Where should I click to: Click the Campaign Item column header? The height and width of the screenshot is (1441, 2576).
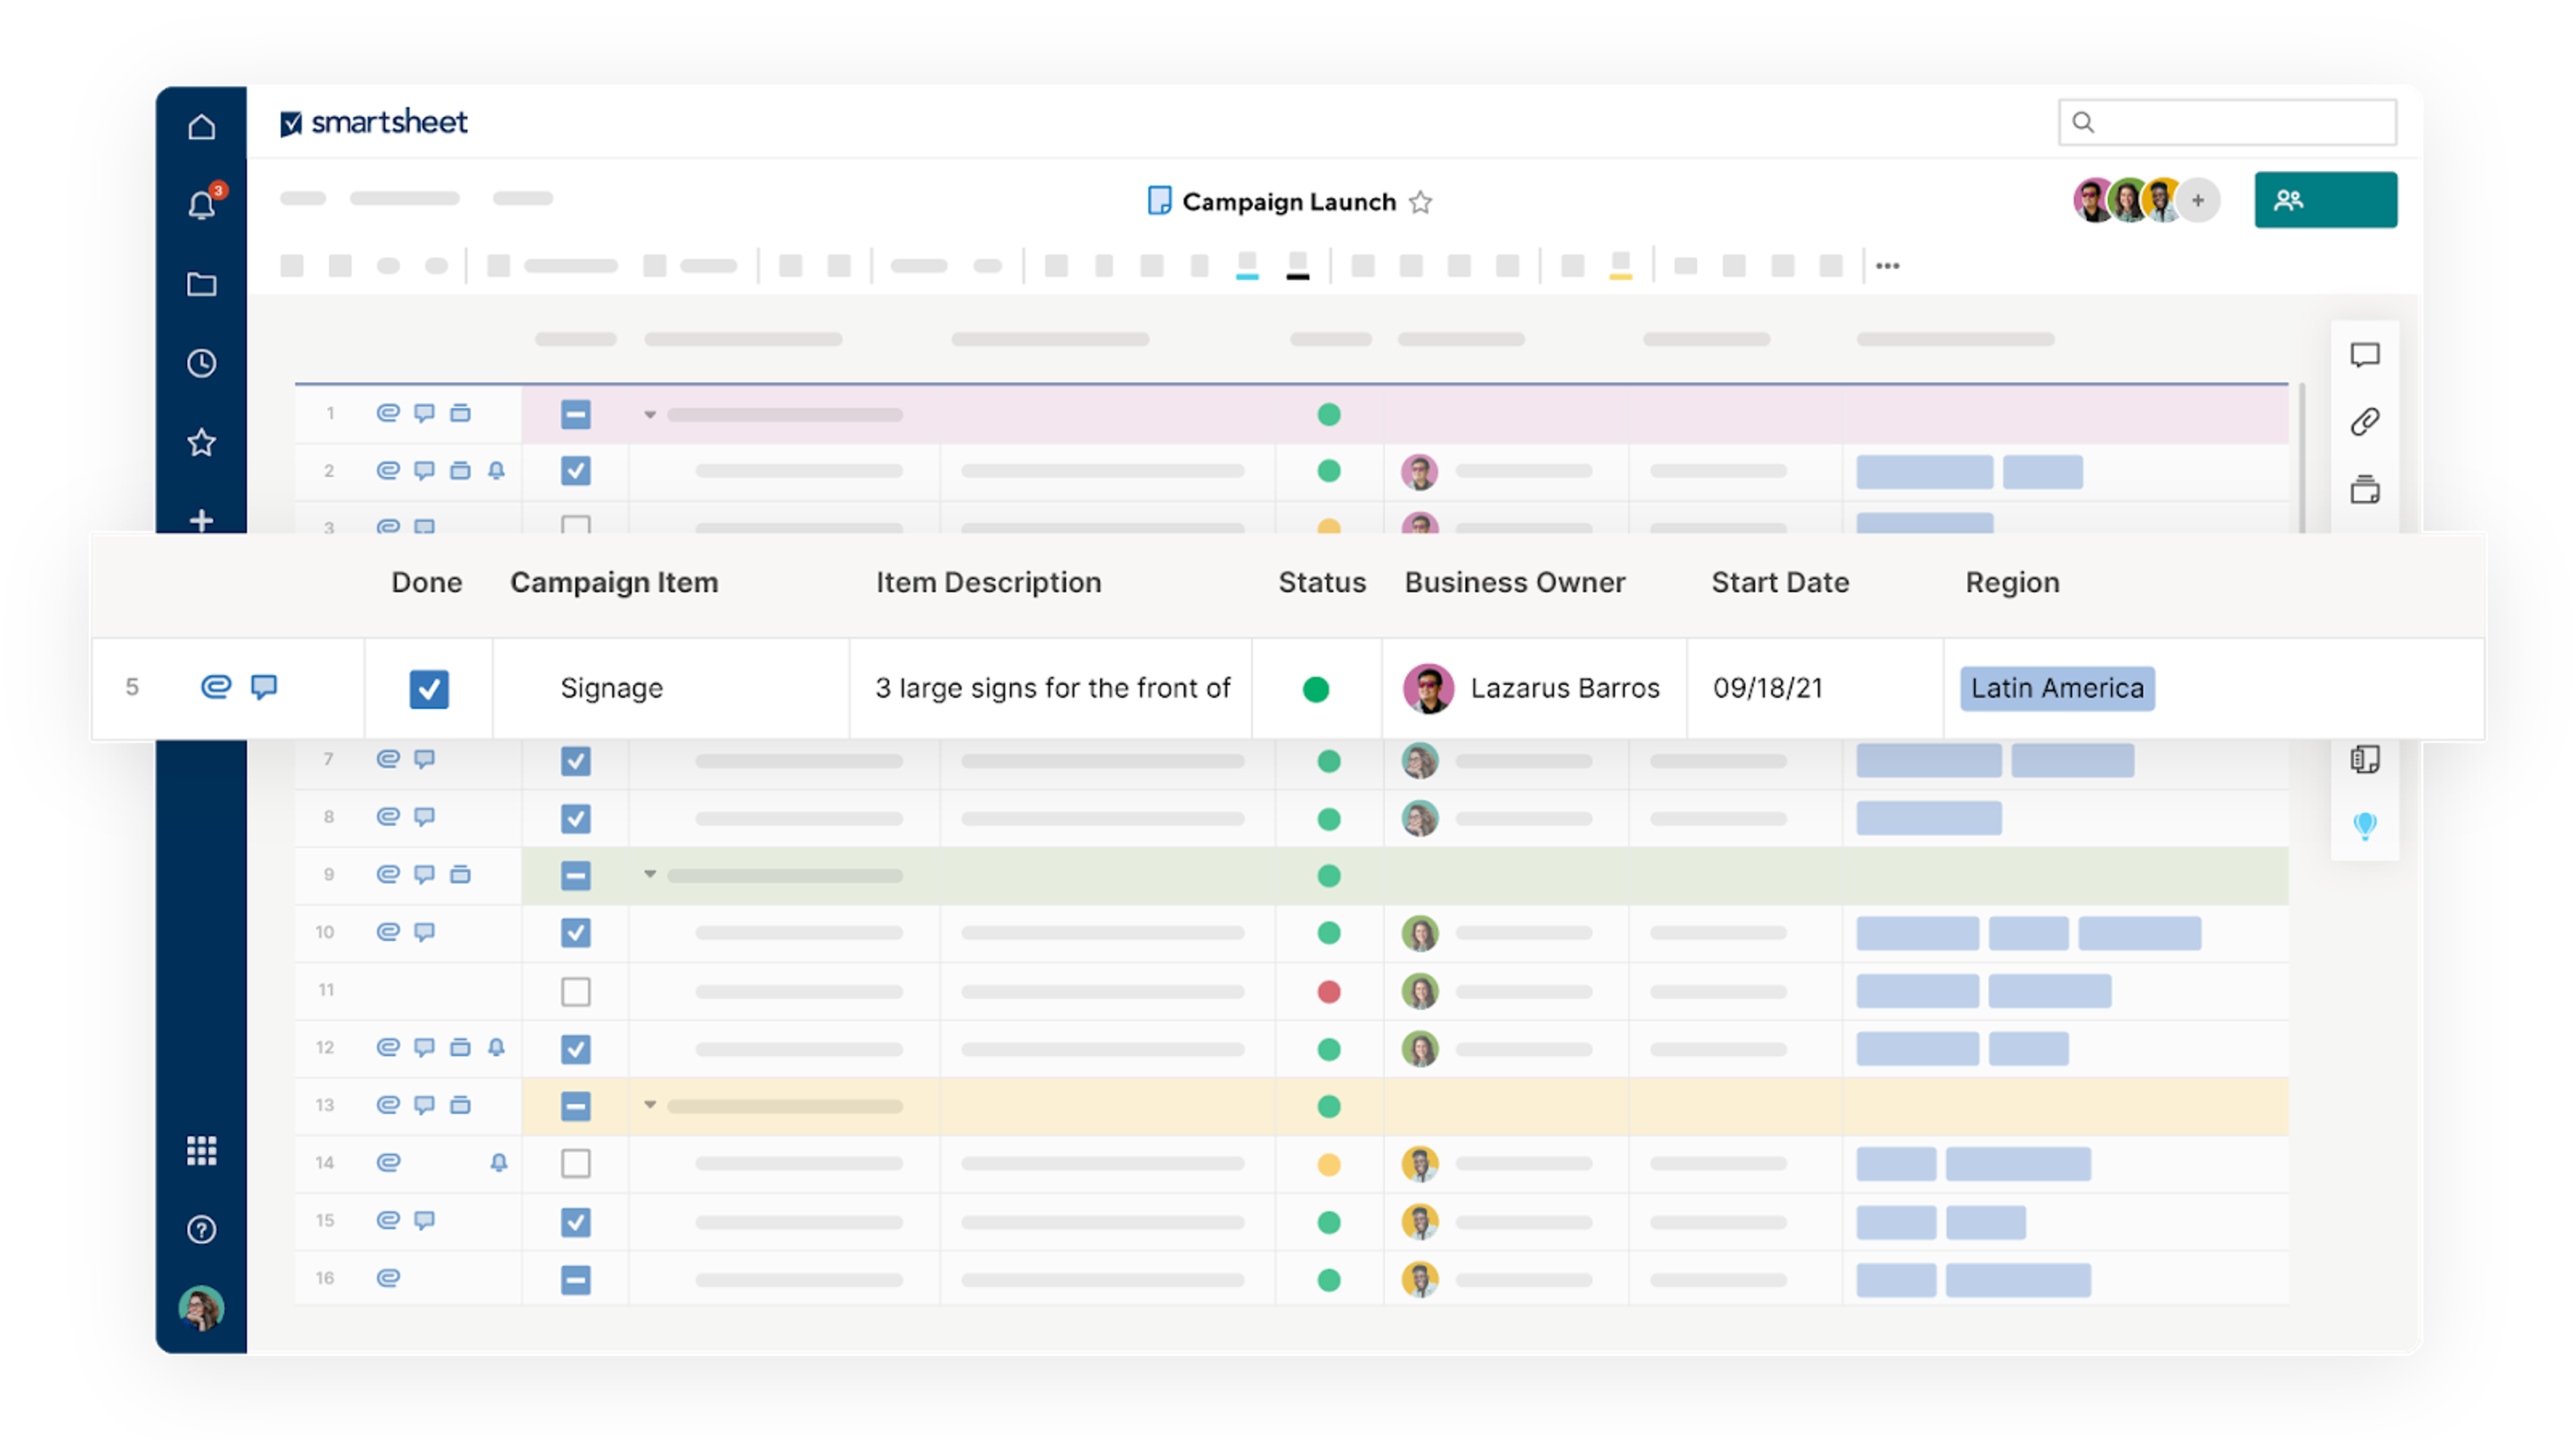tap(614, 582)
